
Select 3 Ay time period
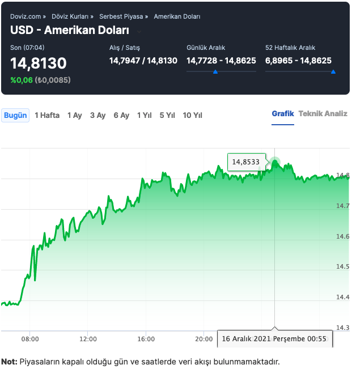pyautogui.click(x=97, y=115)
